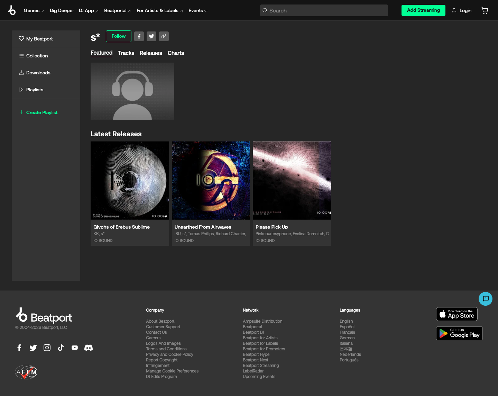Screen dimensions: 498x396
Task: Open My Beatport in sidebar
Action: pyautogui.click(x=46, y=39)
